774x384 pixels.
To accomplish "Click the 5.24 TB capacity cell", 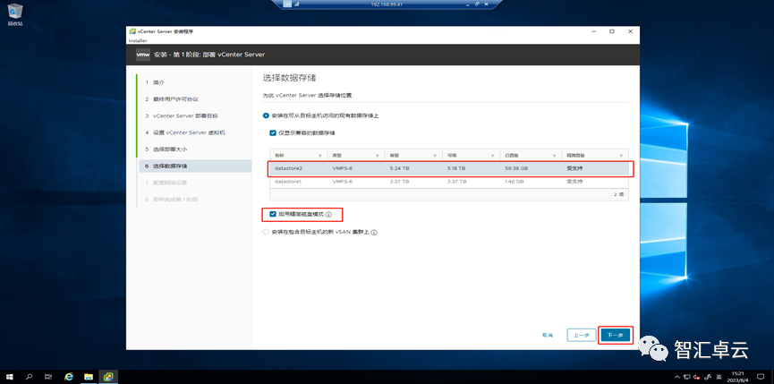I will (399, 169).
